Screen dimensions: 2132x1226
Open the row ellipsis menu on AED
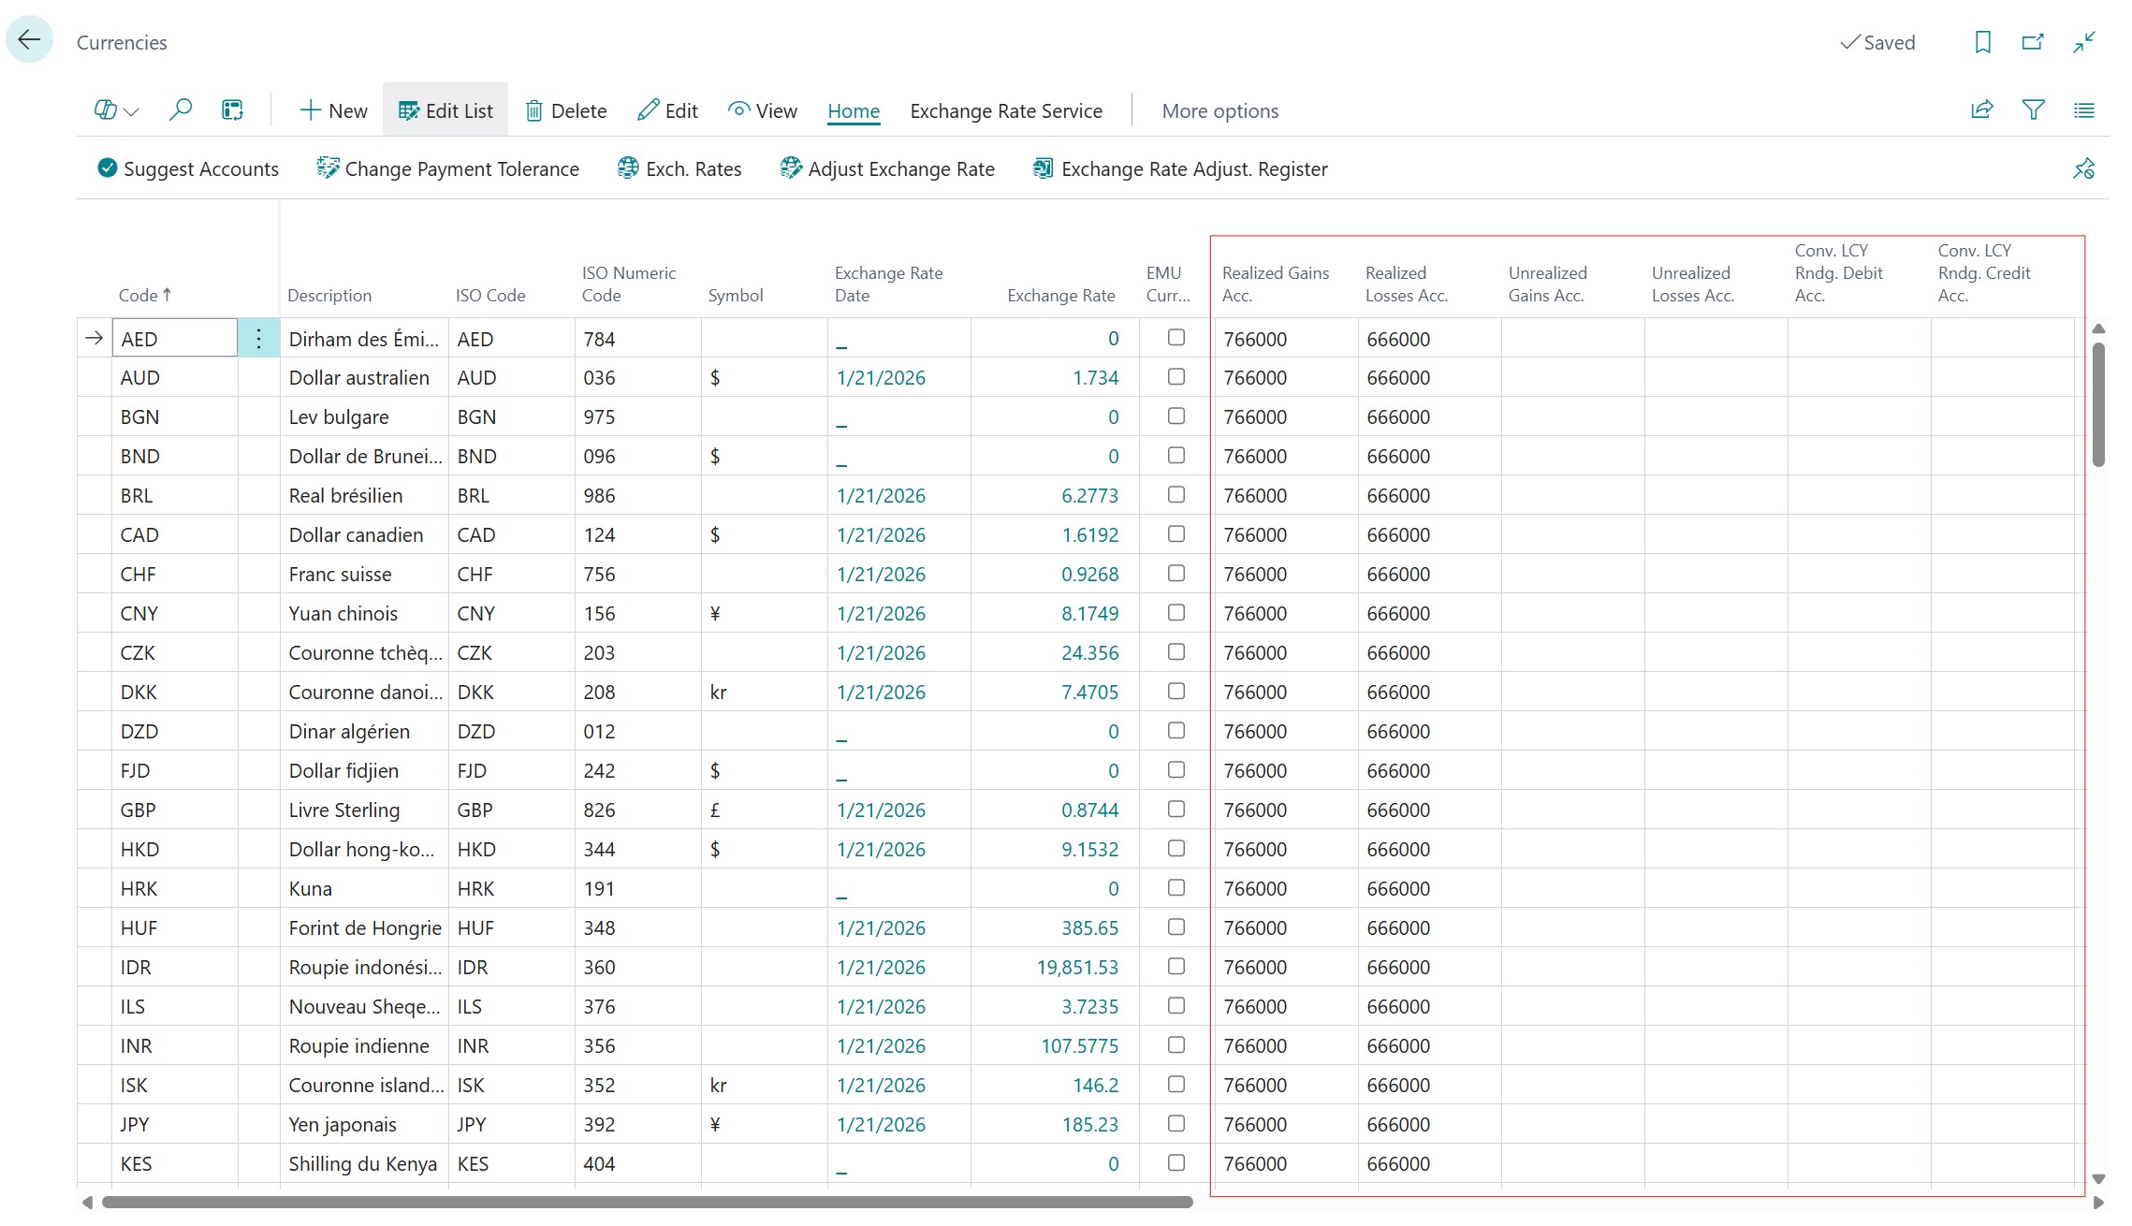[257, 338]
